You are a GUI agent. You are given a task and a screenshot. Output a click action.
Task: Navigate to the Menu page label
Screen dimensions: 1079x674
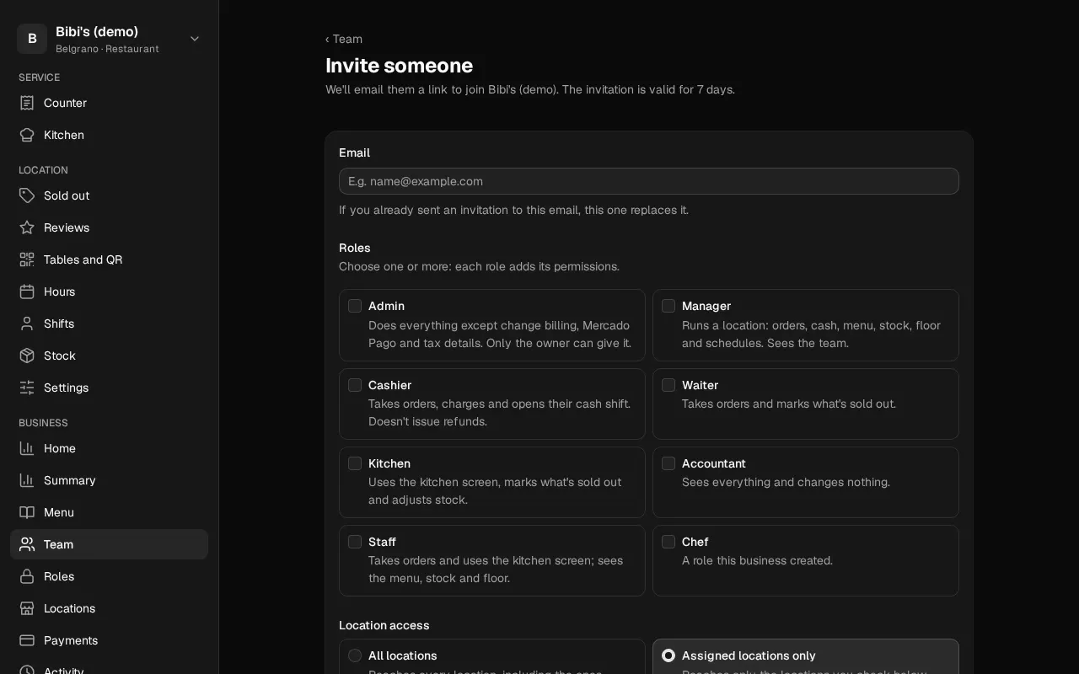pyautogui.click(x=59, y=512)
